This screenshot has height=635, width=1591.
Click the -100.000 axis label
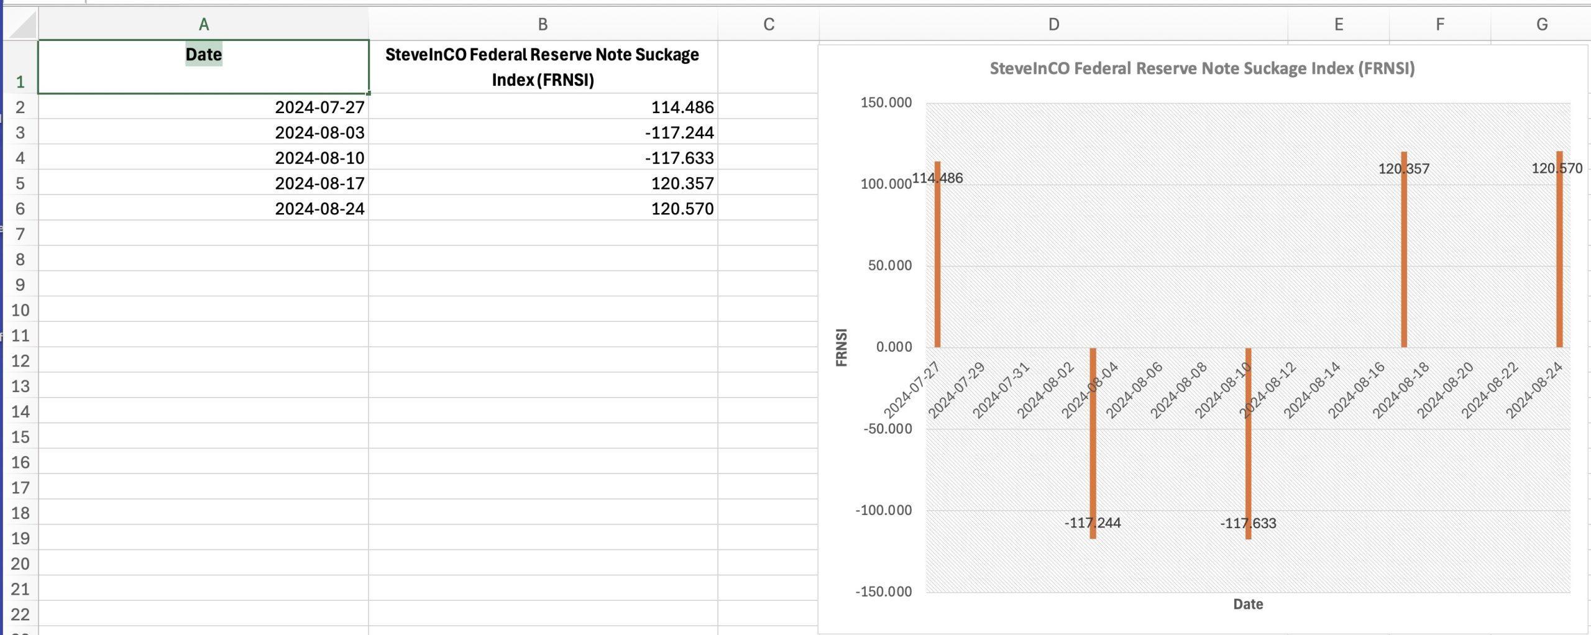coord(884,510)
